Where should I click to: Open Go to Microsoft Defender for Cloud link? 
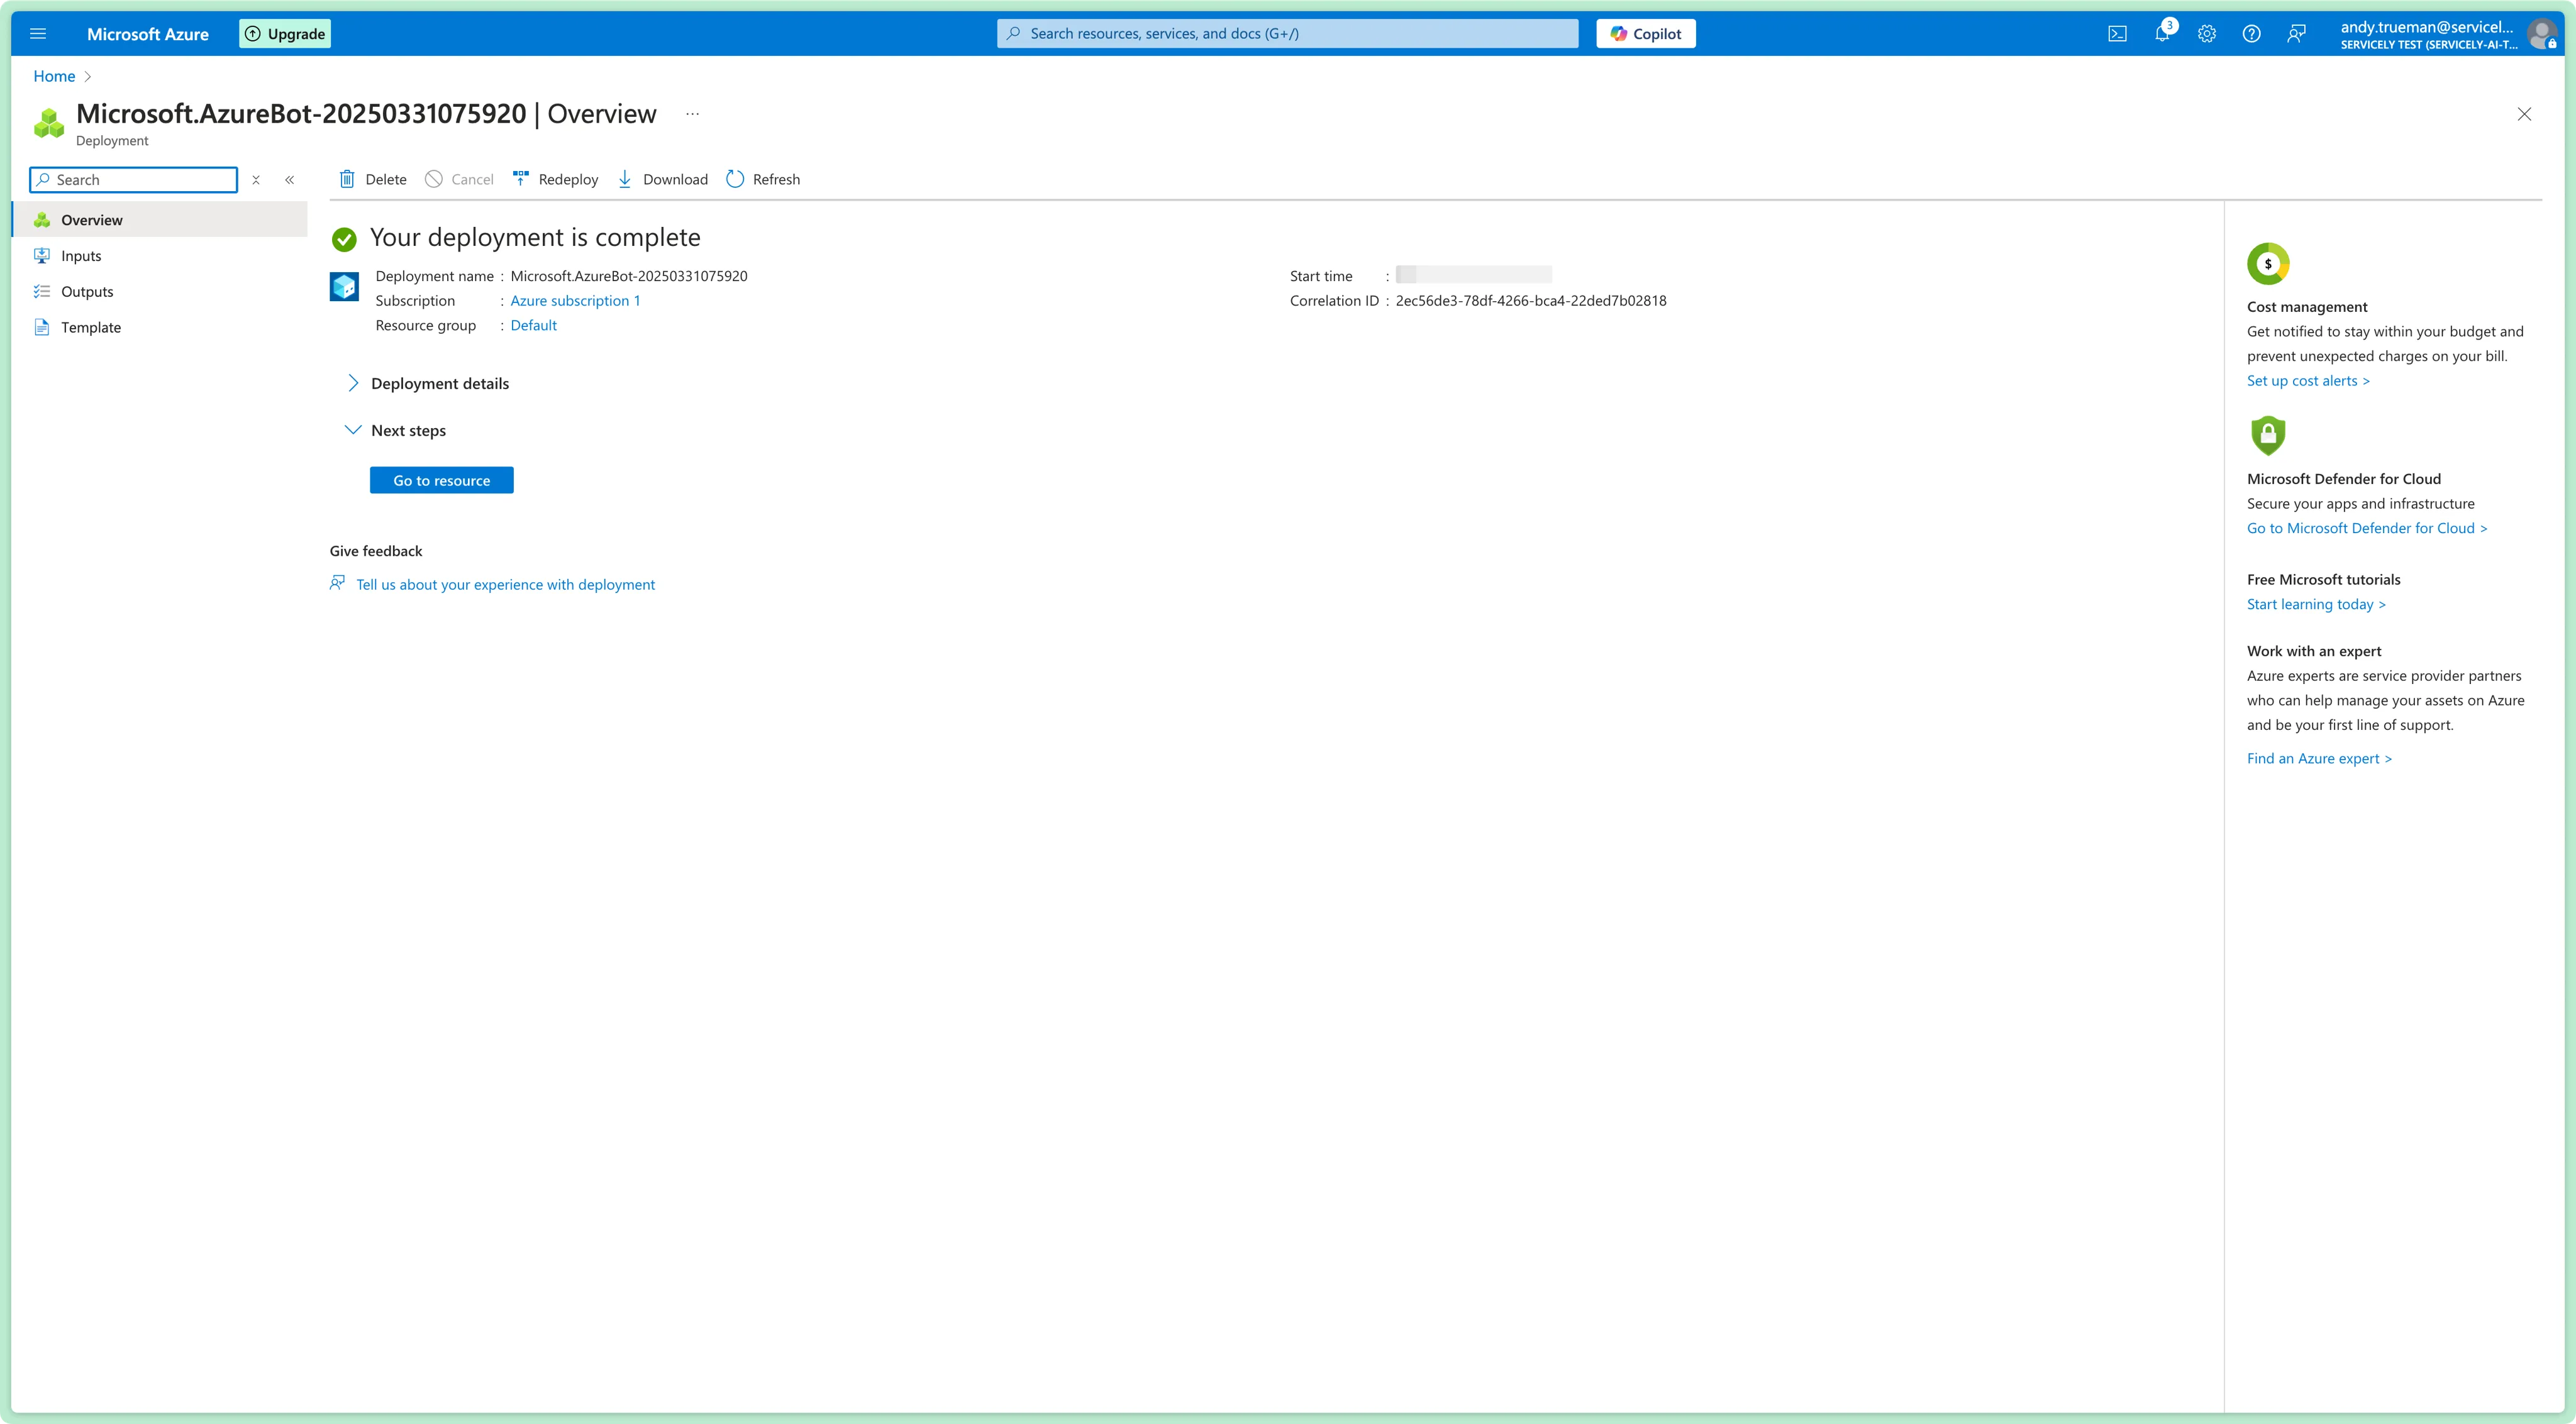[x=2367, y=528]
